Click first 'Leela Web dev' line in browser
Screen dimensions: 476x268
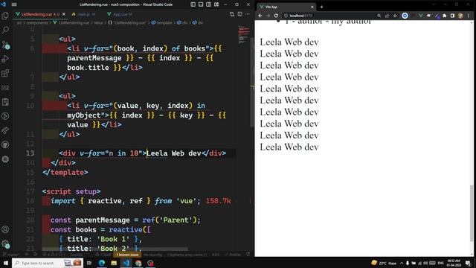[x=289, y=42]
